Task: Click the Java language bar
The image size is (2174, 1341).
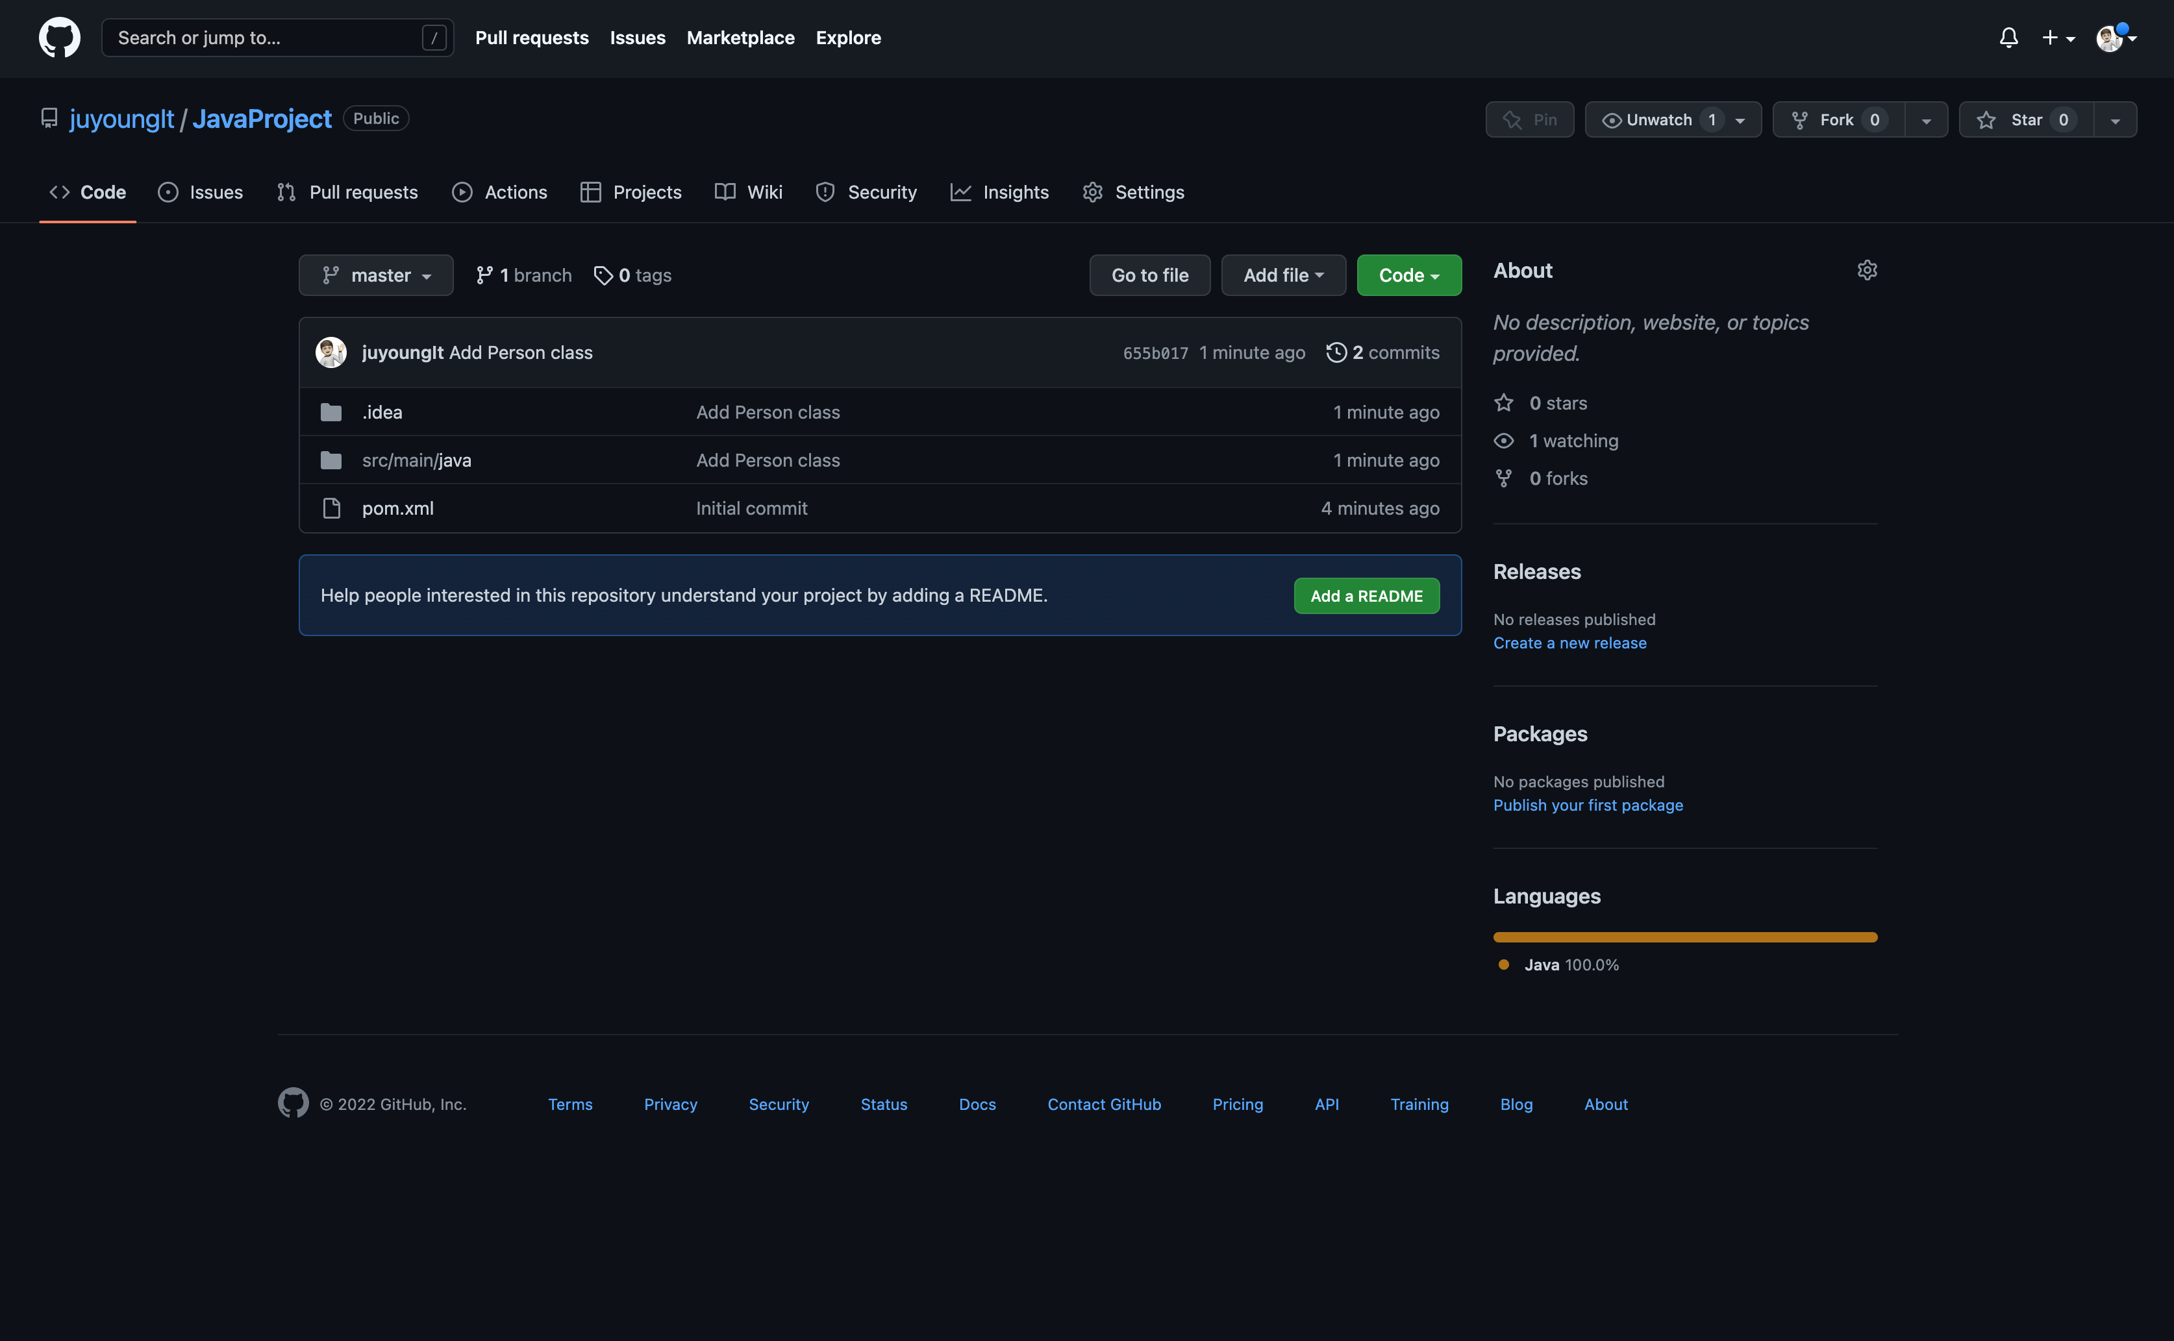Action: click(x=1684, y=937)
